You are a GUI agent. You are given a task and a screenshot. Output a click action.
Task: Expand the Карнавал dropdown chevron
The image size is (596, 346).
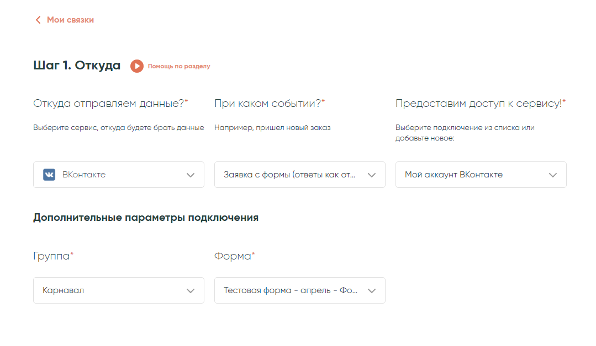[191, 291]
